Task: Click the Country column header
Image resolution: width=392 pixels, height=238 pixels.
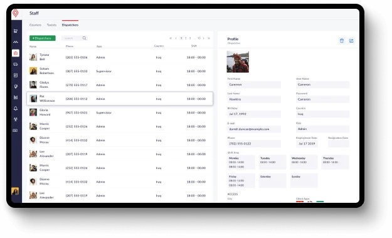Action: [x=159, y=46]
